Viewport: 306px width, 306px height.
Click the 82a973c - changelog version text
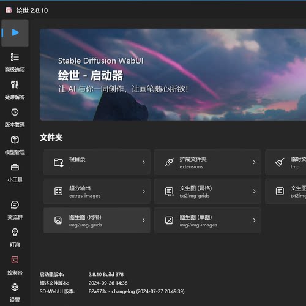tap(136, 291)
